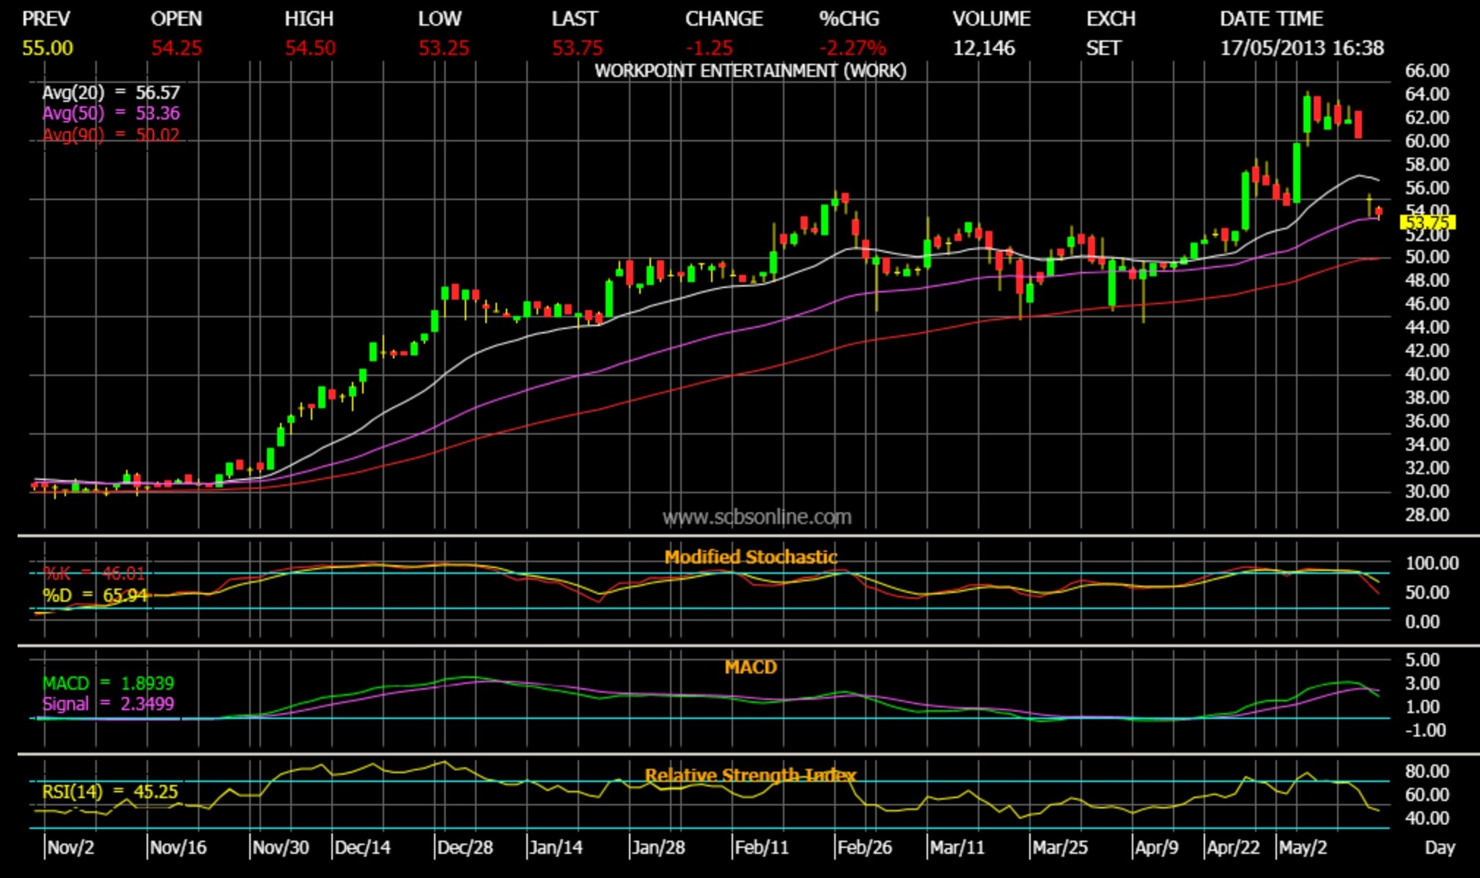The width and height of the screenshot is (1480, 878).
Task: Click the 80.00 RSI axis label
Action: click(x=1426, y=771)
